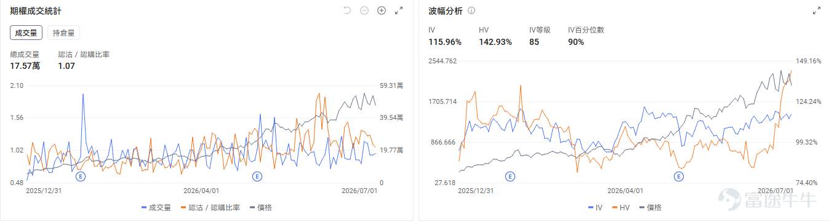Click the IV value 115.96%

[445, 42]
